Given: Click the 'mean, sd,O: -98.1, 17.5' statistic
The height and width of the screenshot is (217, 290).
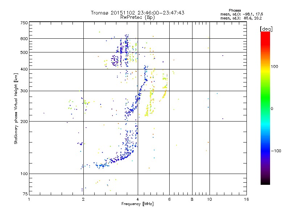Looking at the screenshot, I should click(241, 14).
